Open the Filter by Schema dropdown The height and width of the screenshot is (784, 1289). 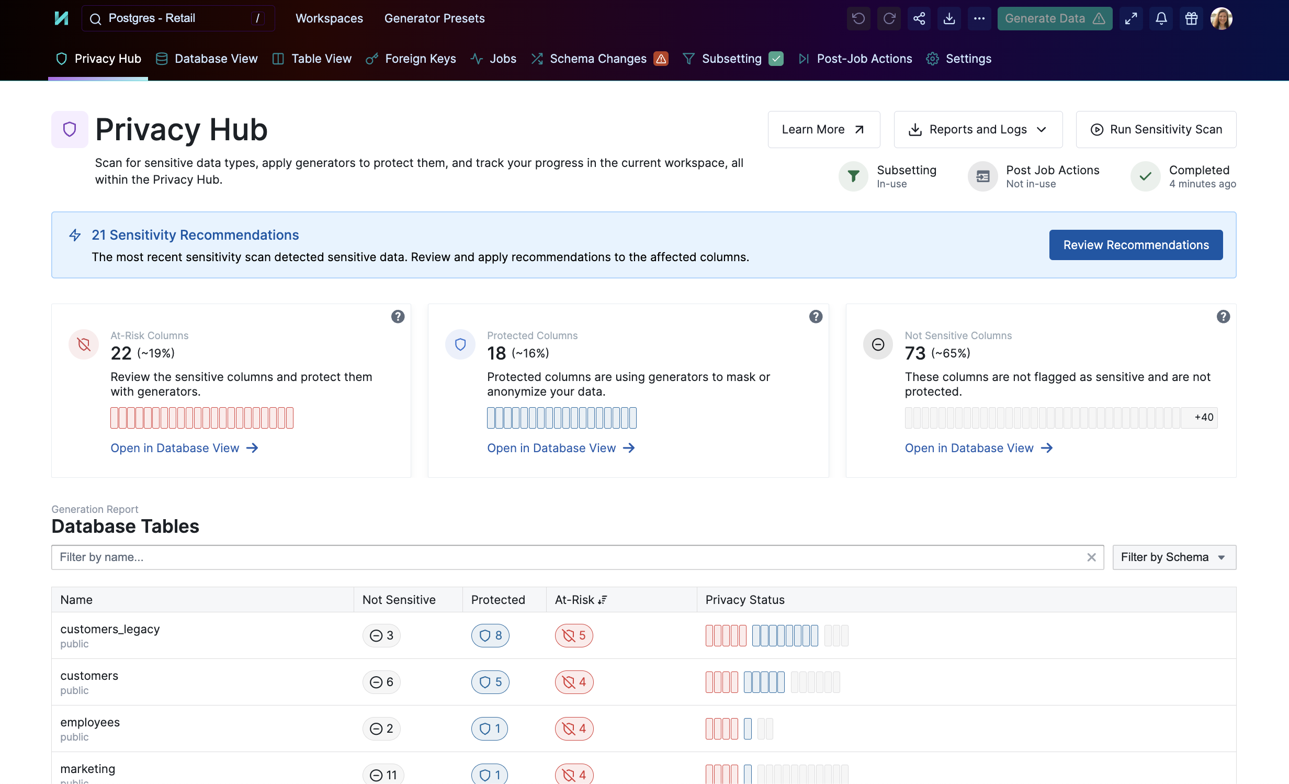click(x=1173, y=557)
